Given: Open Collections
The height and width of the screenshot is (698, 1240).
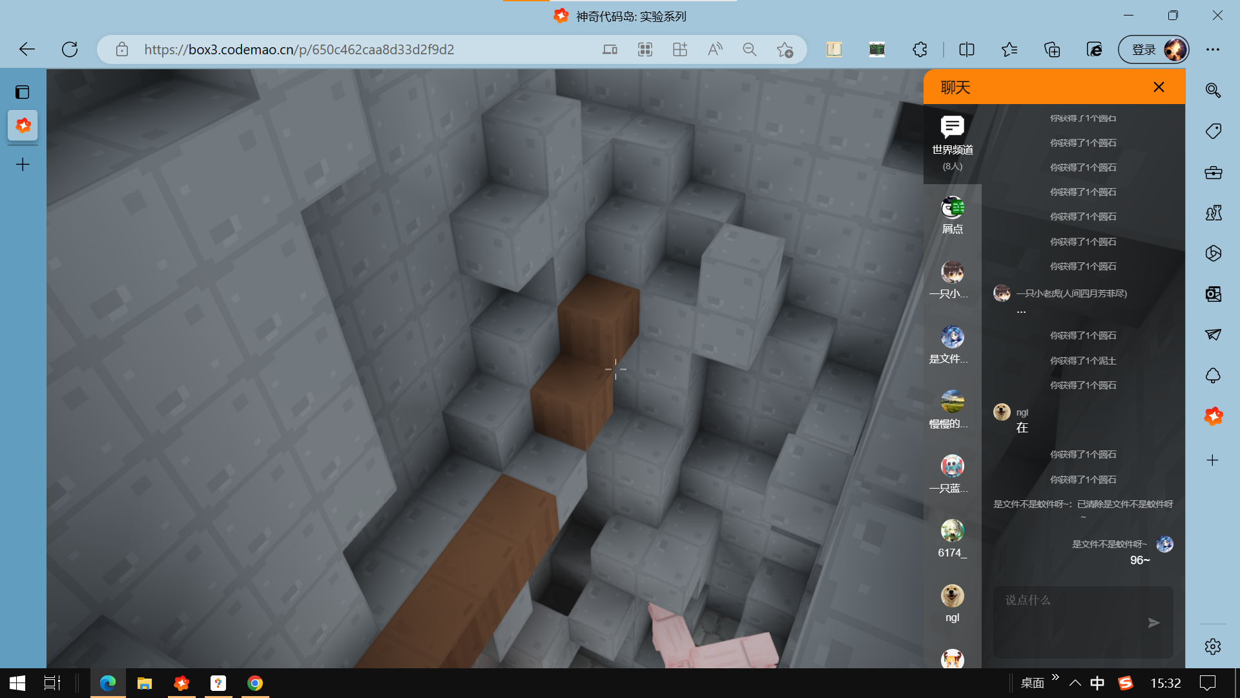Looking at the screenshot, I should [x=1052, y=49].
